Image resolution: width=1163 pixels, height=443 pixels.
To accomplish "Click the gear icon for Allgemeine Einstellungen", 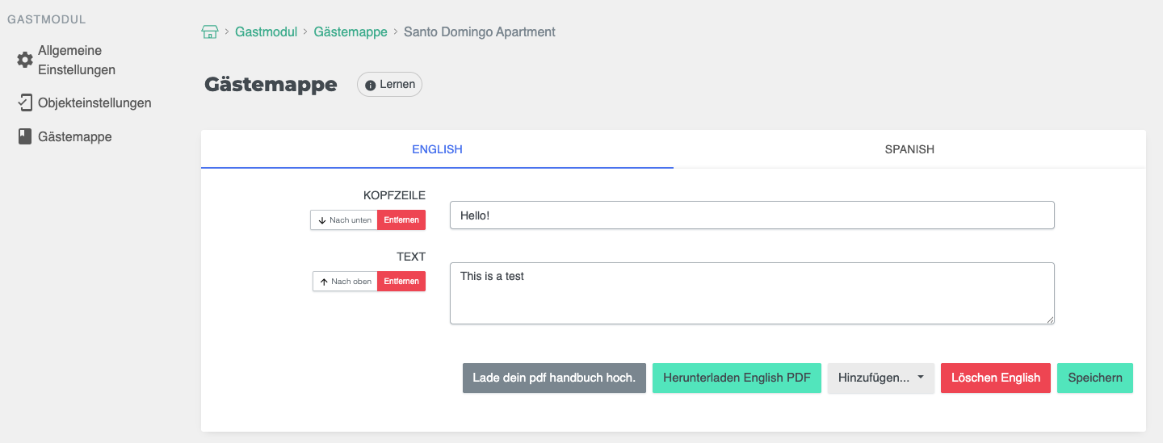I will pyautogui.click(x=25, y=61).
